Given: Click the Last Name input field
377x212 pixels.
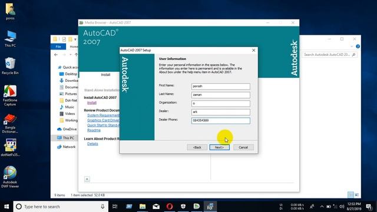Looking at the screenshot, I should click(221, 95).
